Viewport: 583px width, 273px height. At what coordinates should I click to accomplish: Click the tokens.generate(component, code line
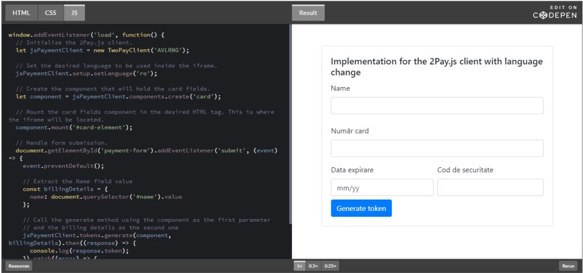97,235
